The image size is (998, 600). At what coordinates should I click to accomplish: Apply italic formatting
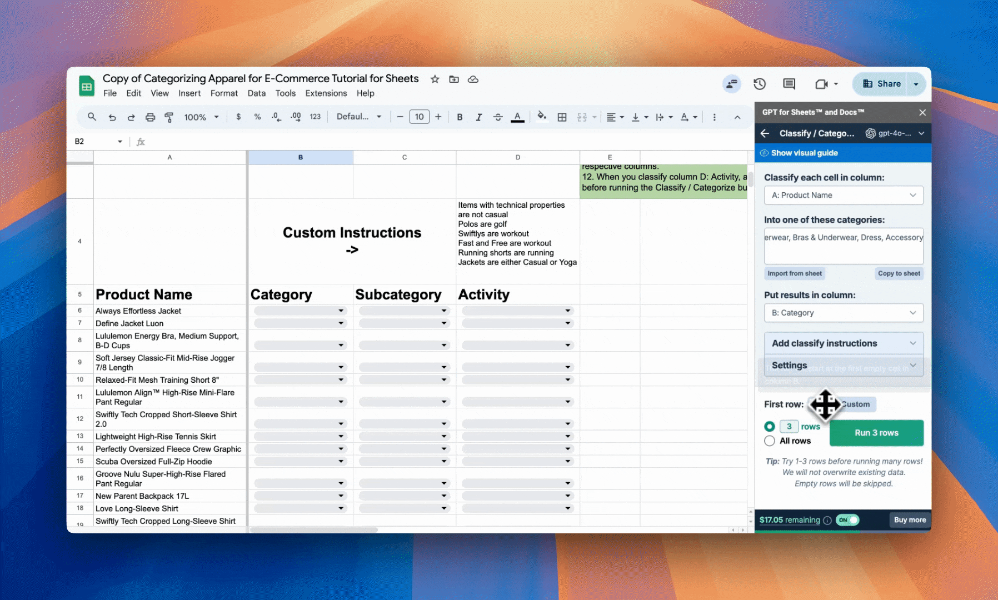click(478, 117)
